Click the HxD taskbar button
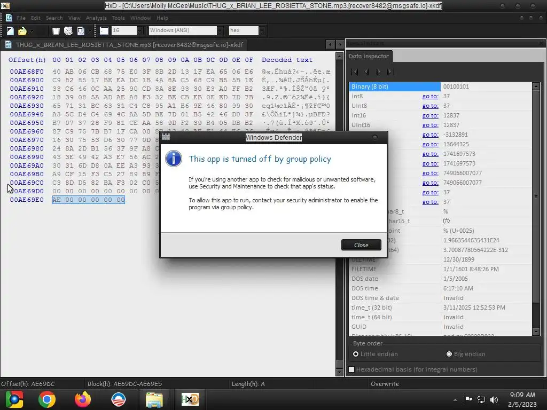The height and width of the screenshot is (410, 547). pos(190,399)
